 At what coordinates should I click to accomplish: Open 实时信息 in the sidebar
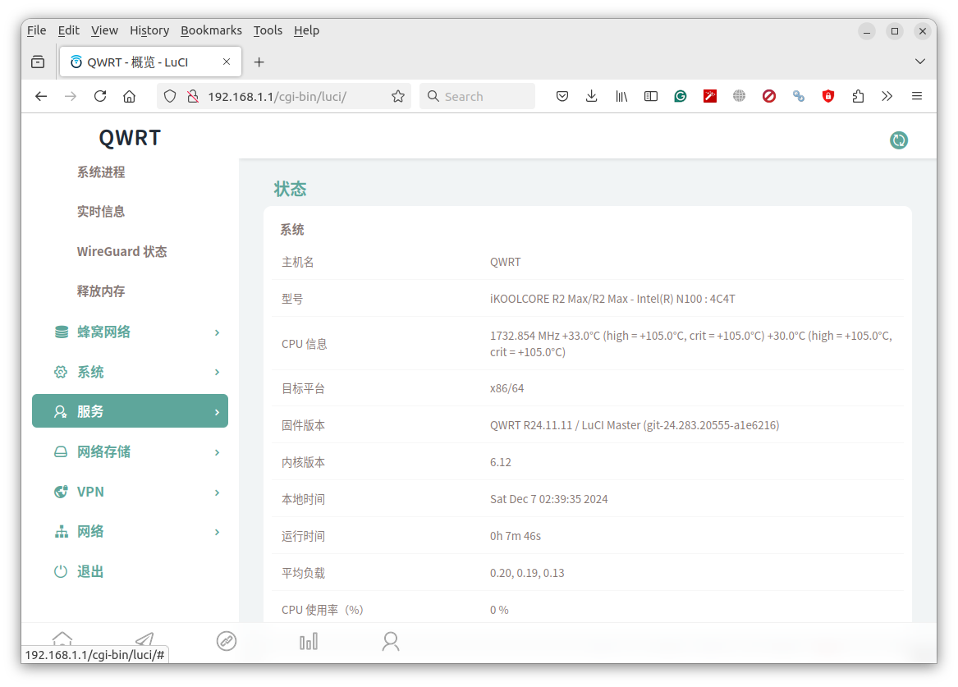[x=101, y=212]
